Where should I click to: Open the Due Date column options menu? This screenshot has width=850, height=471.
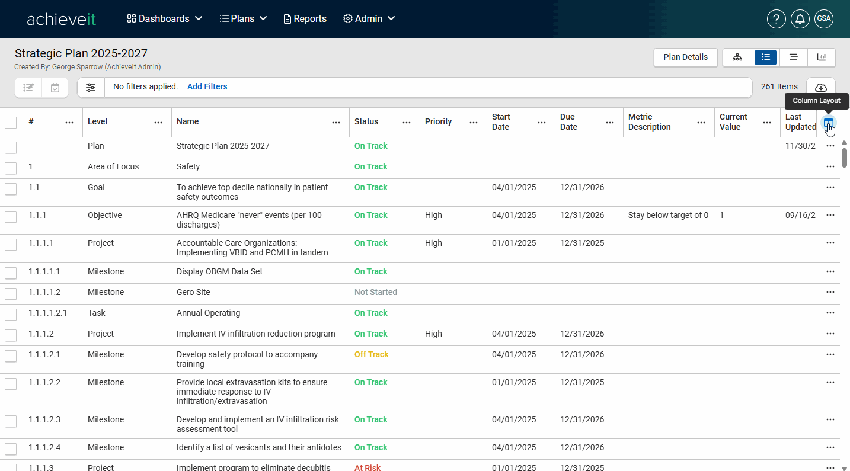pyautogui.click(x=610, y=123)
